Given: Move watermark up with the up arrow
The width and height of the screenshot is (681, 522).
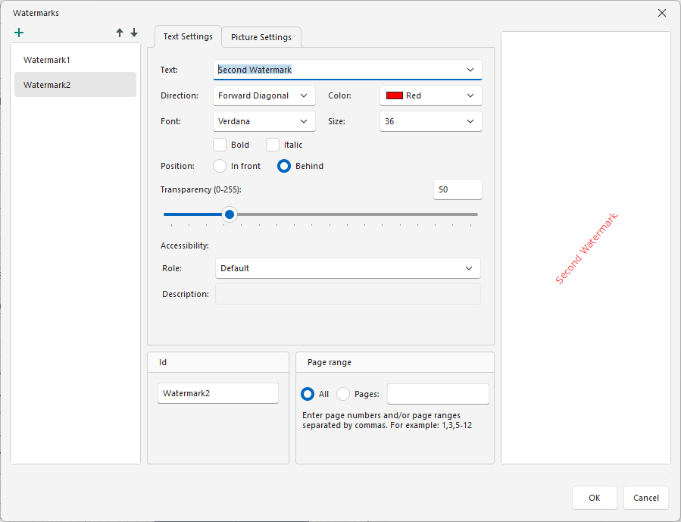Looking at the screenshot, I should click(120, 33).
